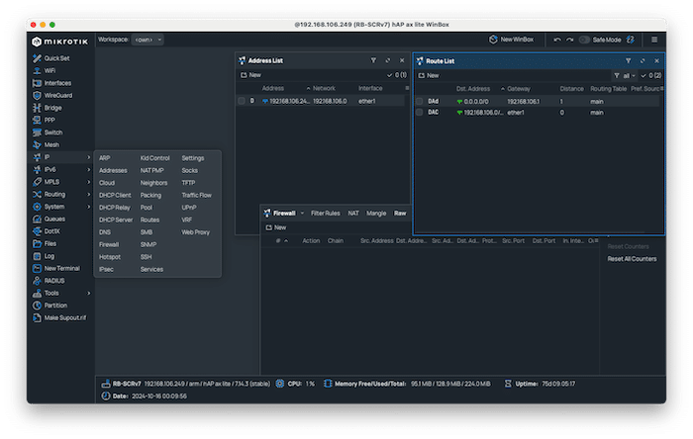The width and height of the screenshot is (693, 439).
Task: Open the Workspace dropdown
Action: click(x=148, y=40)
